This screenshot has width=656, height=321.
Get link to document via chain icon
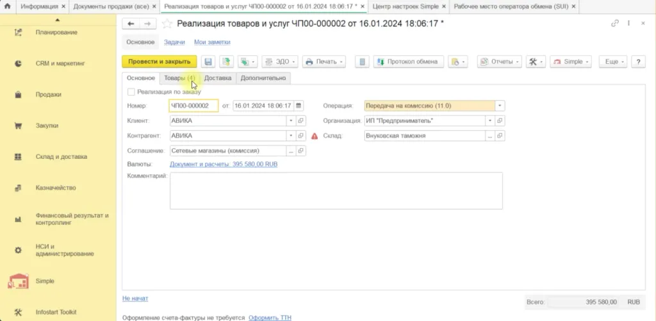point(614,24)
